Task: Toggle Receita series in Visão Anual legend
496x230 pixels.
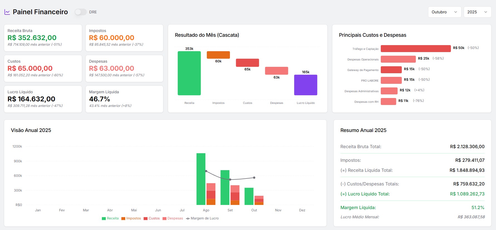Action: pos(110,218)
